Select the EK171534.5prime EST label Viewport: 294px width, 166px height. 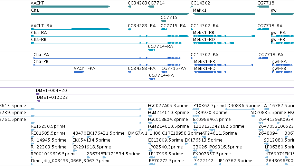pos(122,154)
